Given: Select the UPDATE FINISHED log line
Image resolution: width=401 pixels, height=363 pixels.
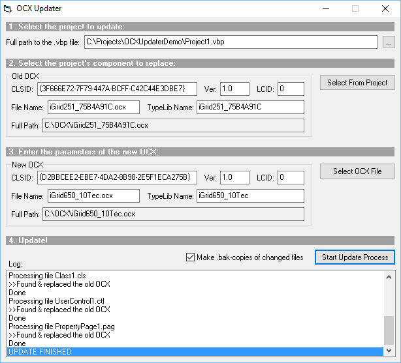Looking at the screenshot, I should 195,352.
